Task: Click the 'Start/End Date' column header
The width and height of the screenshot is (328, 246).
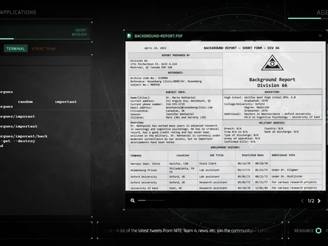Action: pos(253,155)
